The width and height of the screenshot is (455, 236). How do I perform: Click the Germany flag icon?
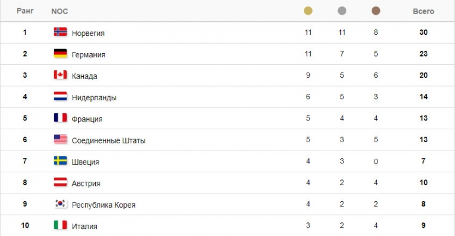(x=60, y=53)
